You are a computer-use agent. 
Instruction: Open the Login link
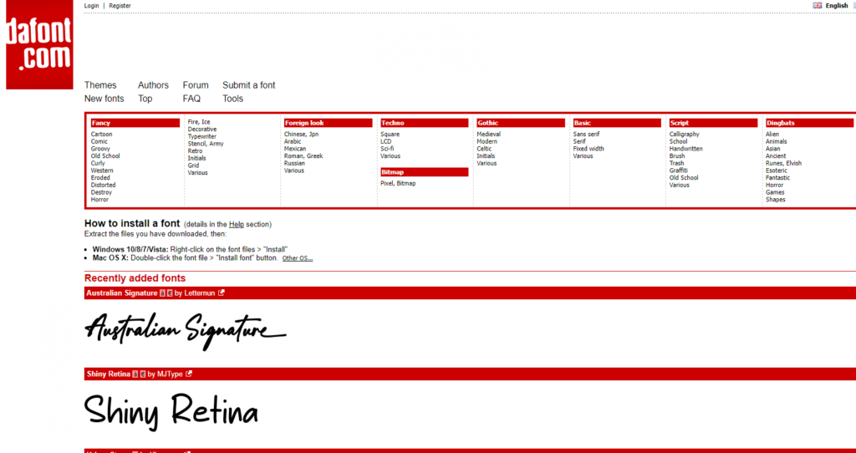coord(92,6)
